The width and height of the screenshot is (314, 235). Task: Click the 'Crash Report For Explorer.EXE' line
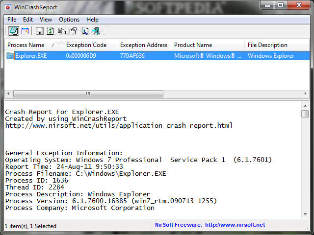point(62,112)
